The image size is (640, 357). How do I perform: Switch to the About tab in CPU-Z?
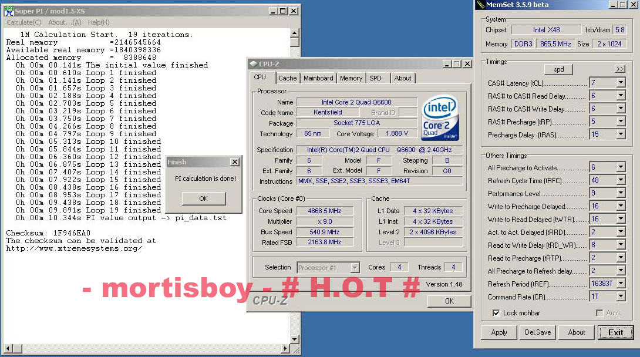403,78
